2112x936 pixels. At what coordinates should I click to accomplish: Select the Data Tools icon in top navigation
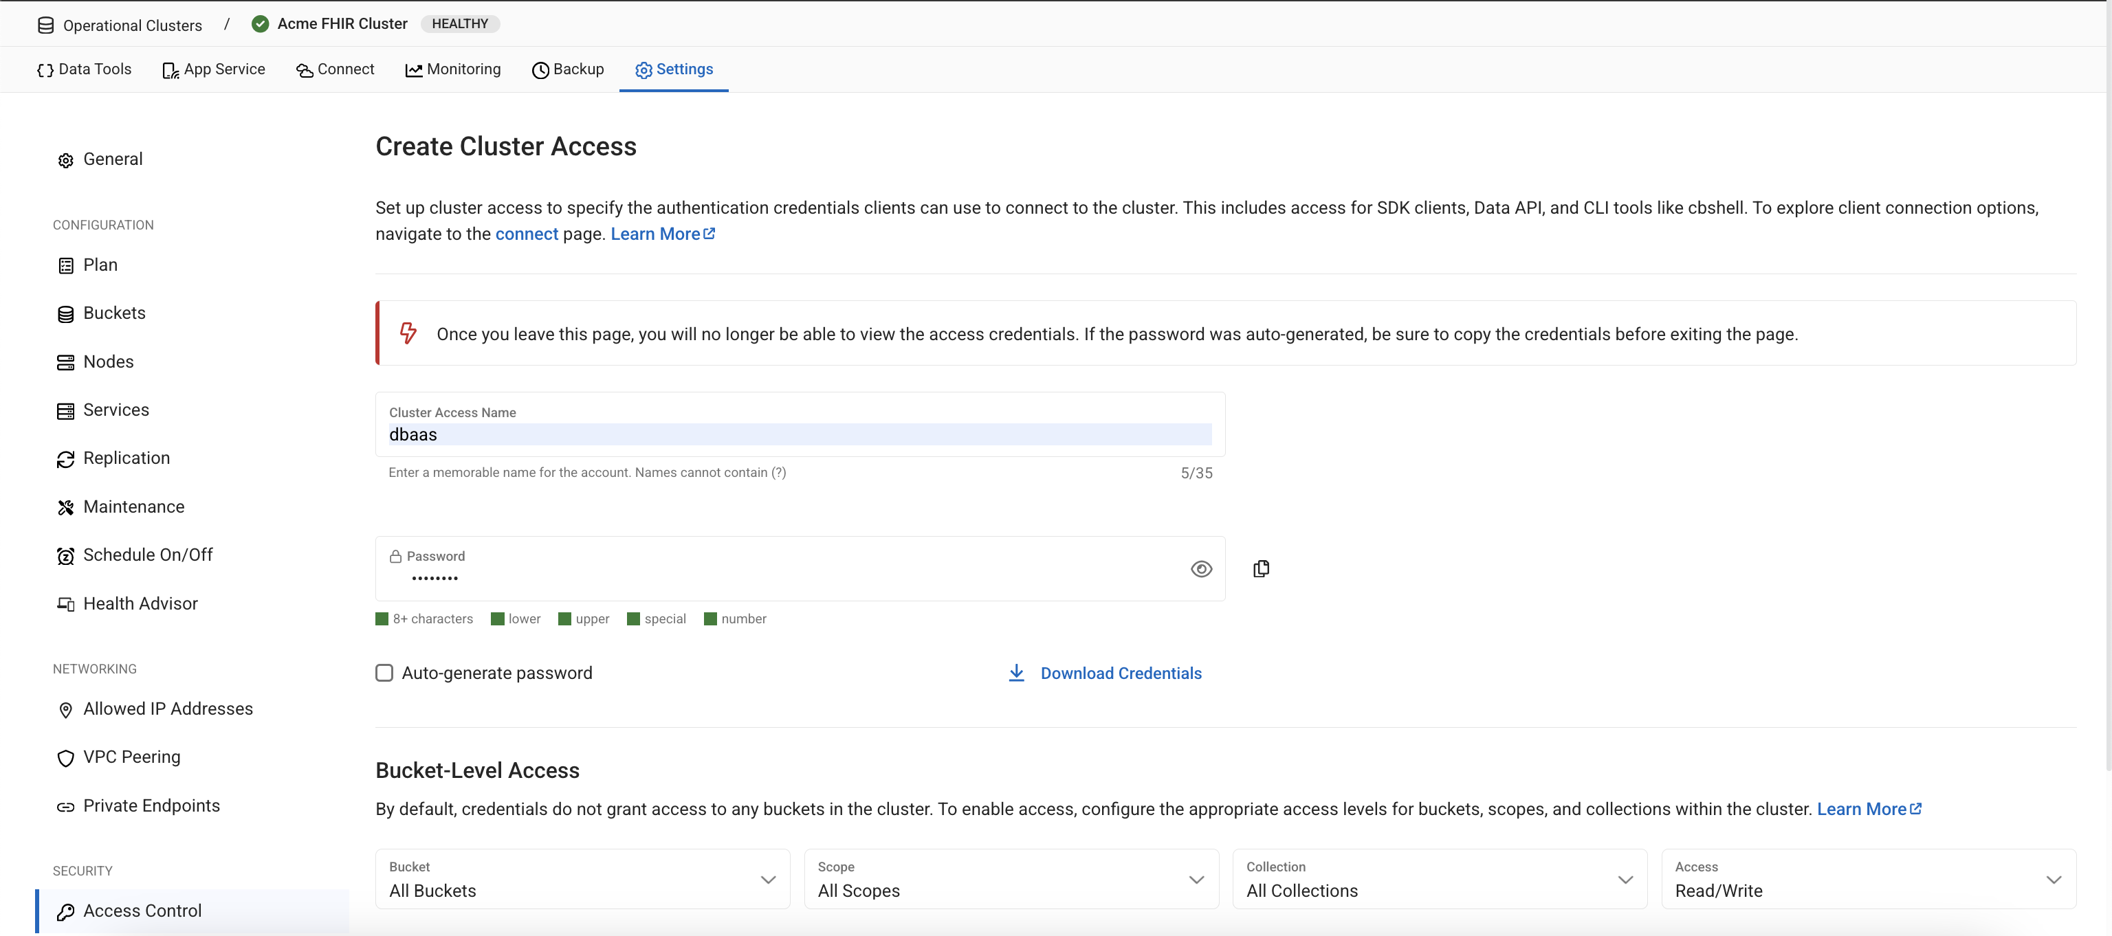click(45, 69)
